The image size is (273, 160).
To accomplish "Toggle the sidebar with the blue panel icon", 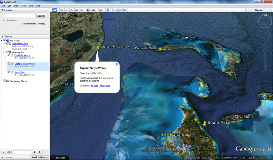I will pyautogui.click(x=54, y=10).
